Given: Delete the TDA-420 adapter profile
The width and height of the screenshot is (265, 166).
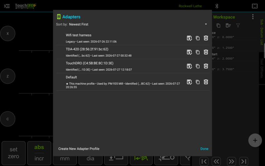Looking at the screenshot, I should coord(206,52).
